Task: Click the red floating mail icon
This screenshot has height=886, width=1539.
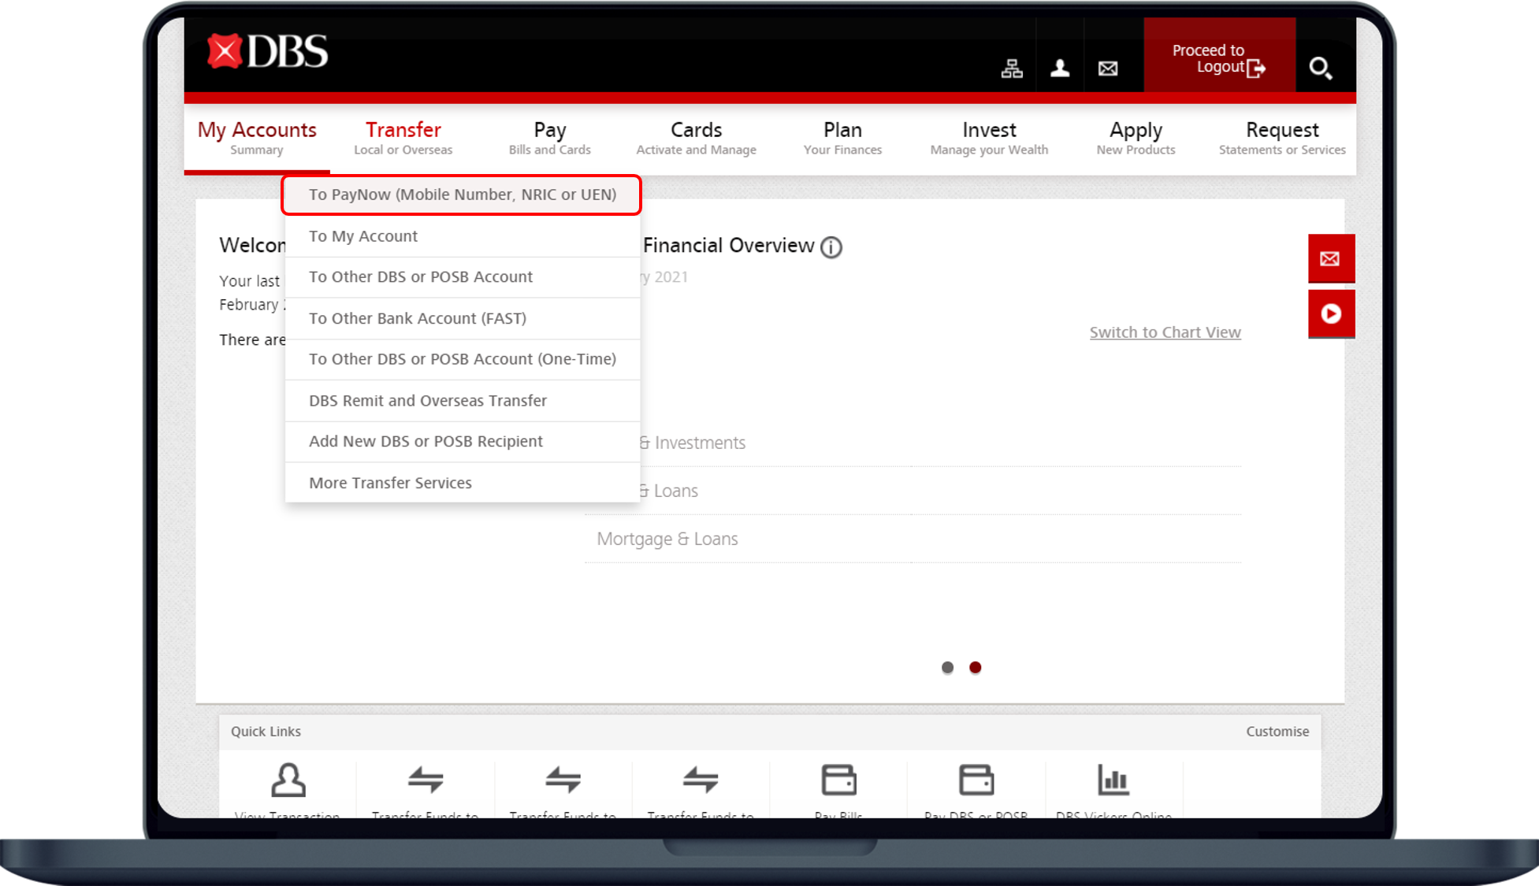Action: click(1331, 258)
